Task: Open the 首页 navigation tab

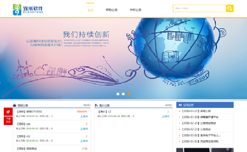Action: click(90, 10)
